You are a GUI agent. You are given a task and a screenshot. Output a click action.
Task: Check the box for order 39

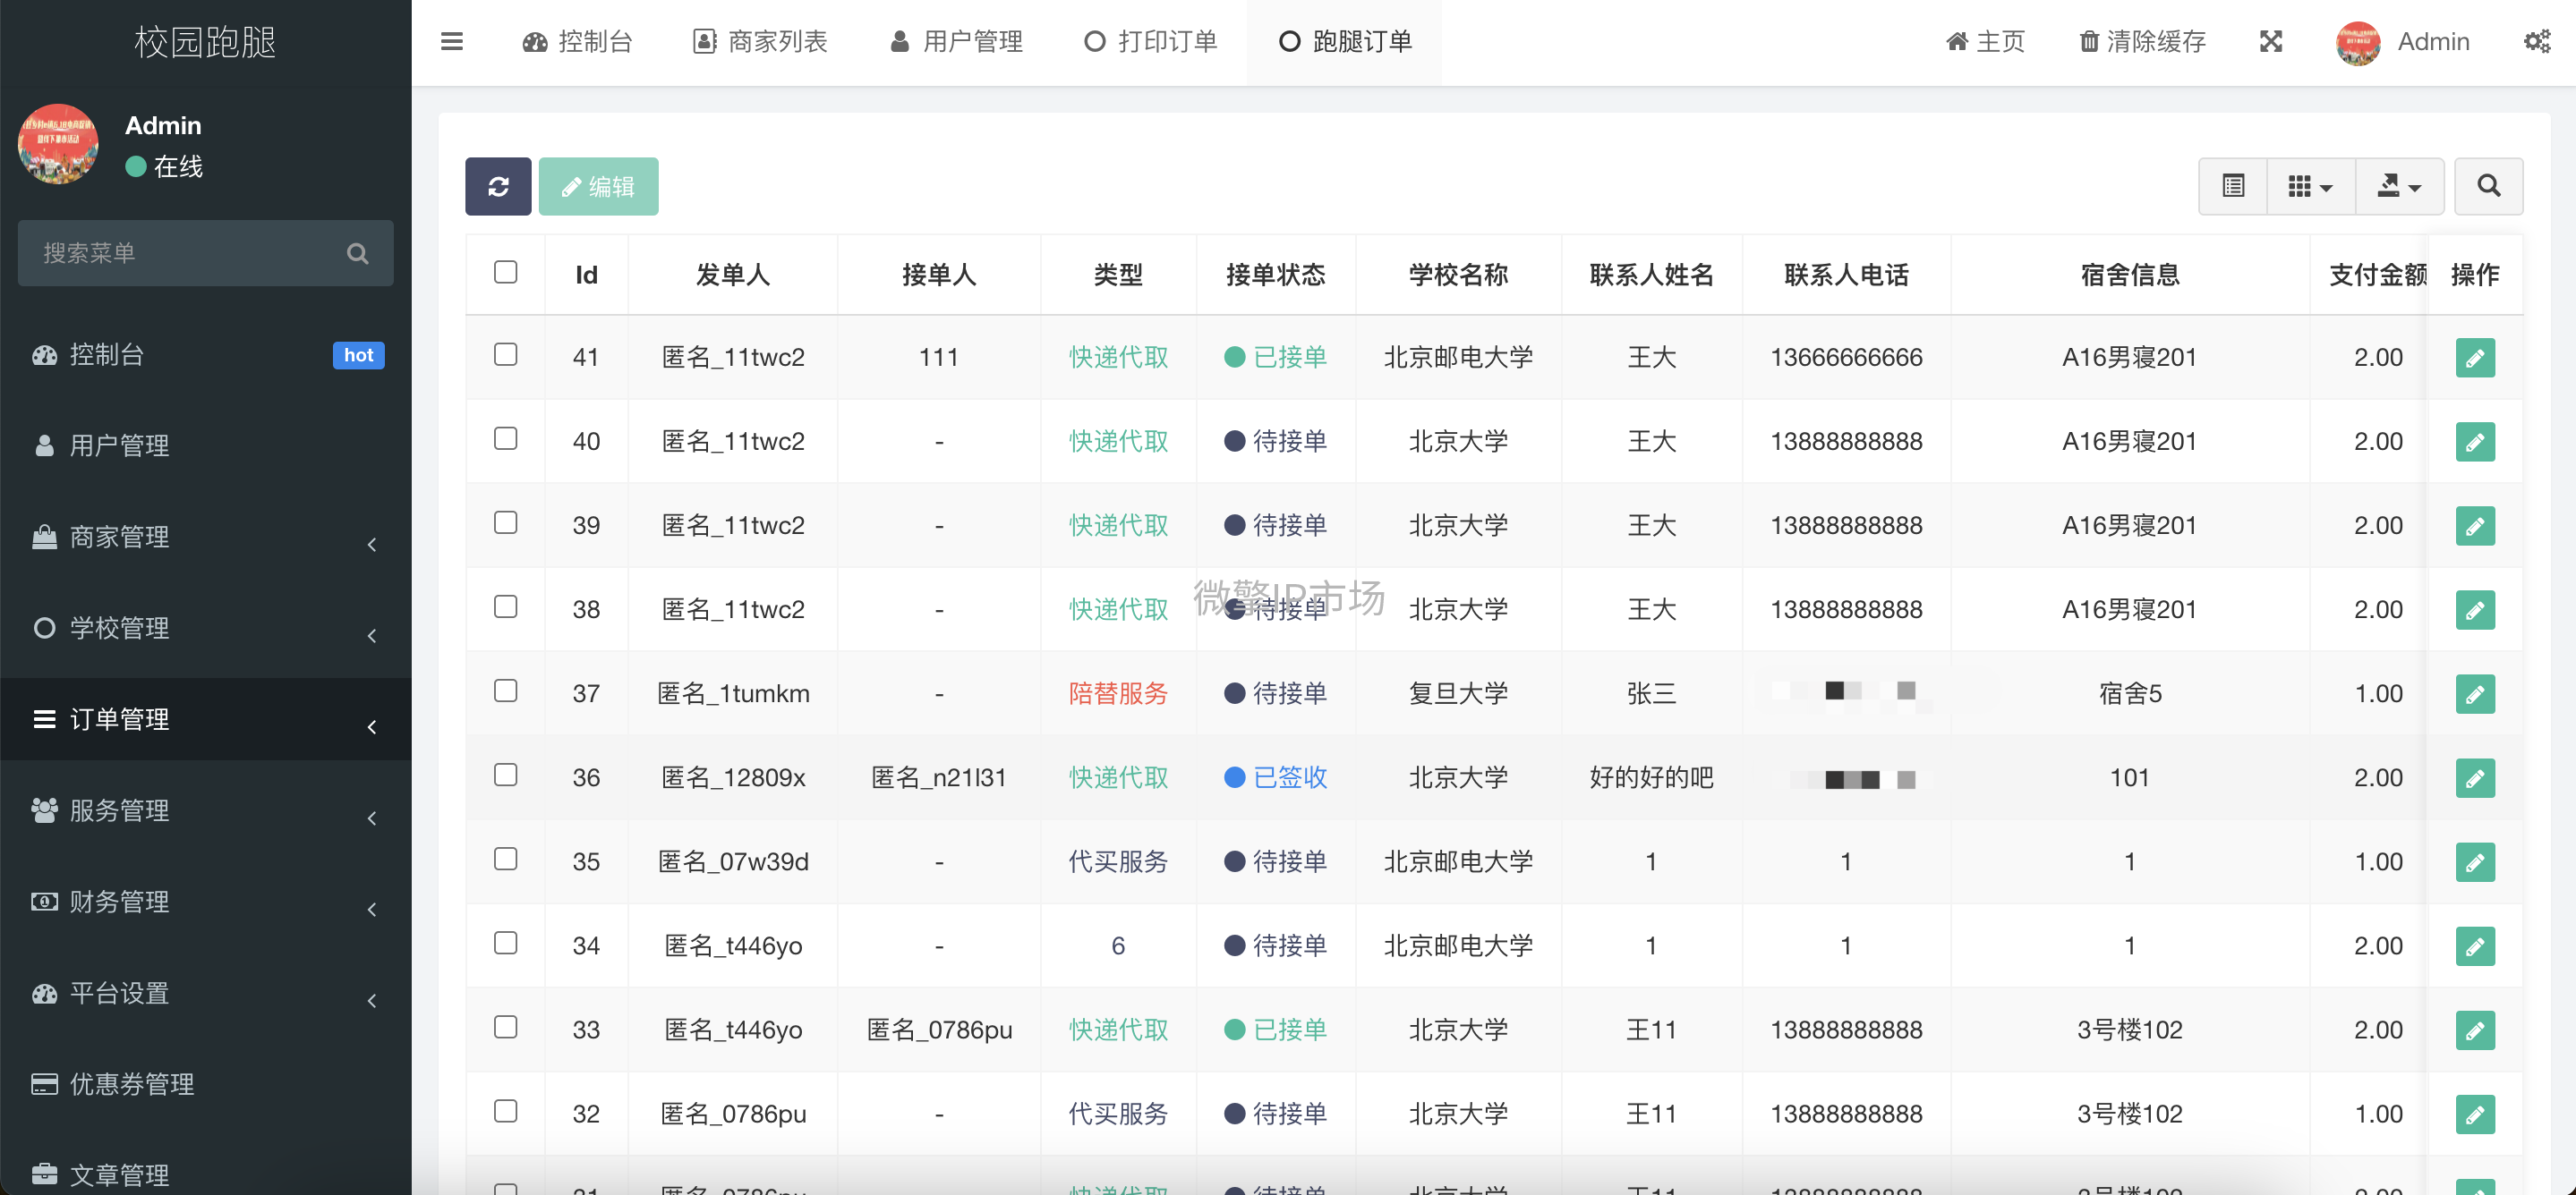[506, 522]
